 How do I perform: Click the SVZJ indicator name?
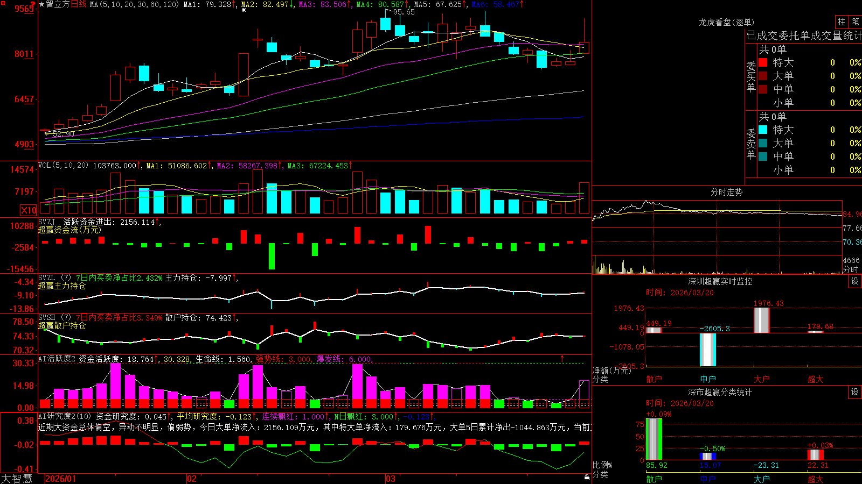[47, 222]
